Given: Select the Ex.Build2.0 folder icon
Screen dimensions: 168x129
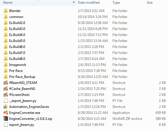Looking at the screenshot, I should coord(5,23).
